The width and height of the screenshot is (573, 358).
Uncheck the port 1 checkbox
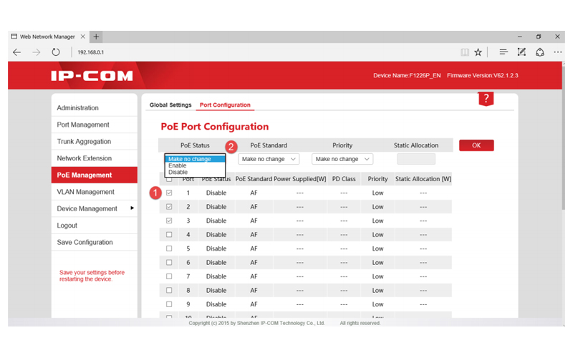(x=169, y=193)
